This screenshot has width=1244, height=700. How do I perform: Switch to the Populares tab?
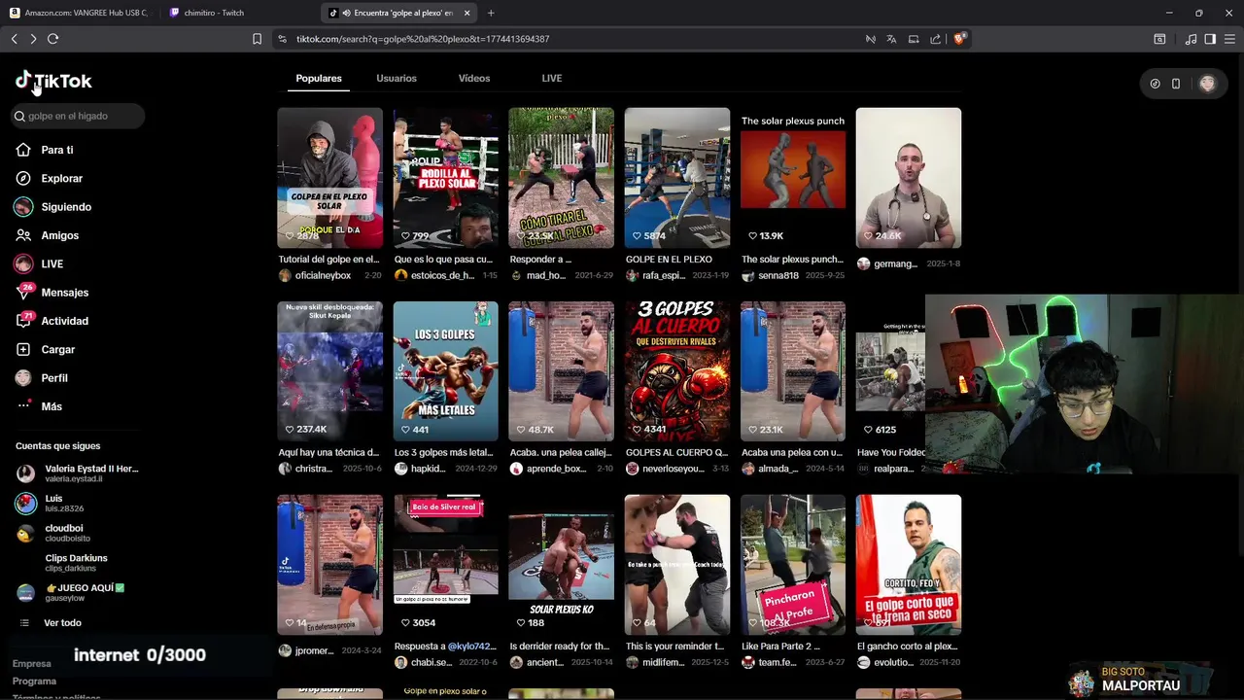point(319,78)
